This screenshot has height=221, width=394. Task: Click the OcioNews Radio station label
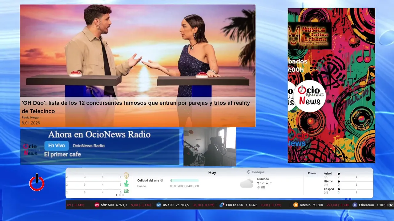(89, 146)
